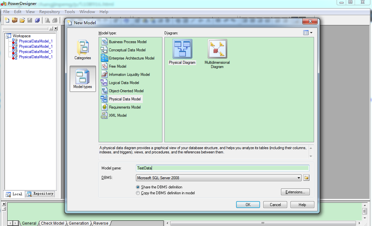Click the DBMS browse folder icon
Viewport: 372px width, 226px height.
tap(306, 178)
